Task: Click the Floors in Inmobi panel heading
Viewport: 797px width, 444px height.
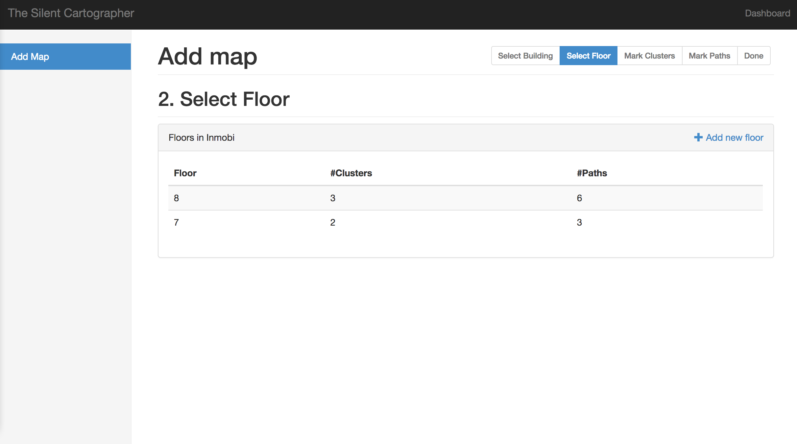Action: click(201, 137)
